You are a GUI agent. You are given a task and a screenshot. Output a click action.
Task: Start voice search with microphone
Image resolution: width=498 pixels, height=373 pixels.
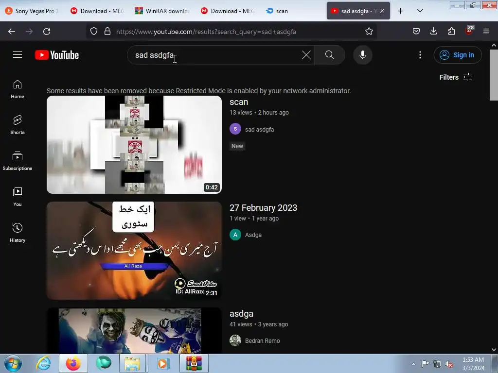pyautogui.click(x=363, y=55)
